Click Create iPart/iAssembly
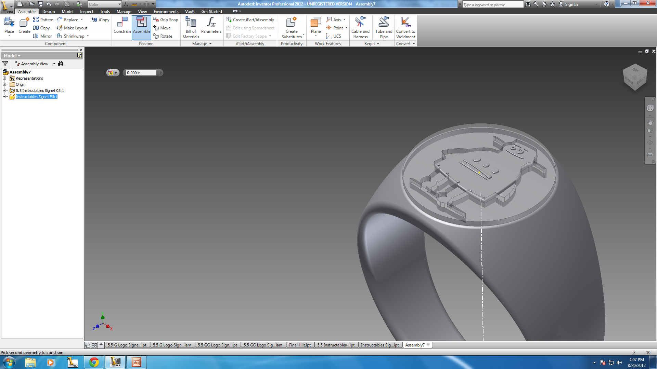The image size is (657, 369). tap(250, 20)
